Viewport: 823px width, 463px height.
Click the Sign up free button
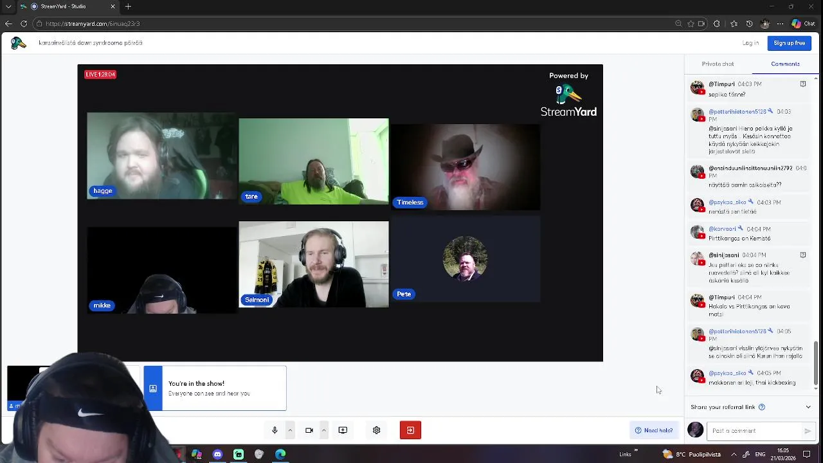tap(789, 43)
